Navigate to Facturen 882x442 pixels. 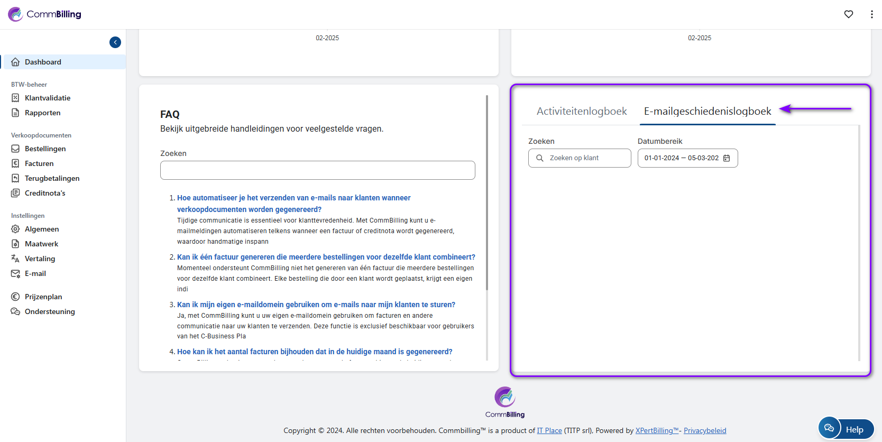[39, 163]
